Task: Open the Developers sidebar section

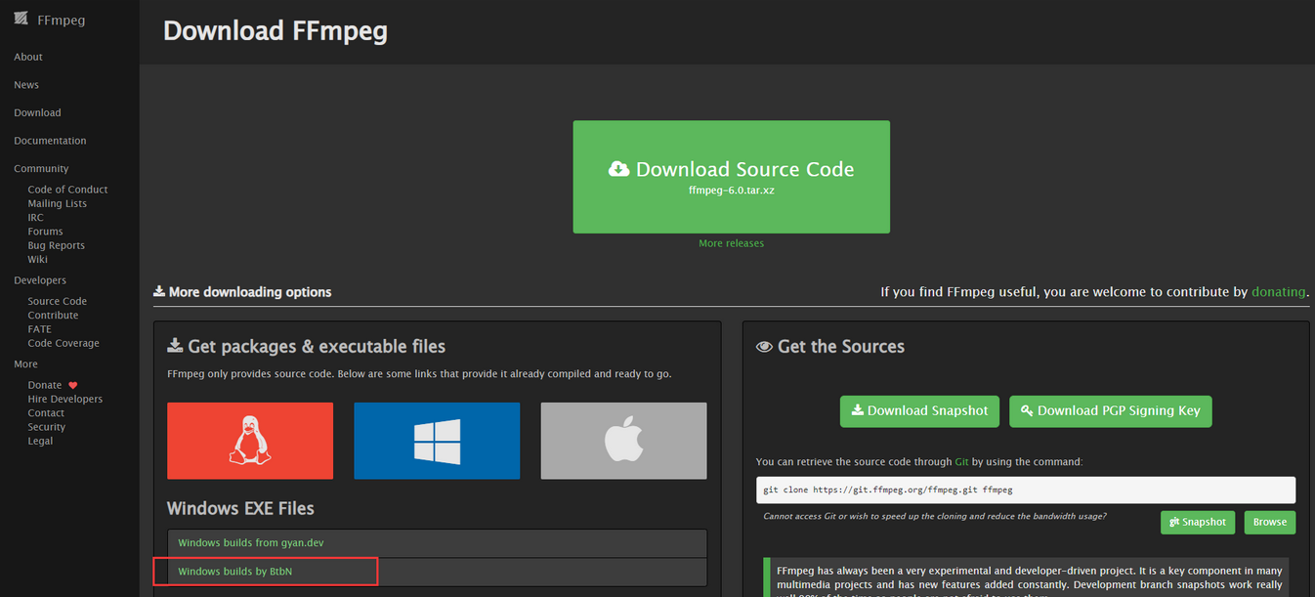Action: pyautogui.click(x=40, y=280)
